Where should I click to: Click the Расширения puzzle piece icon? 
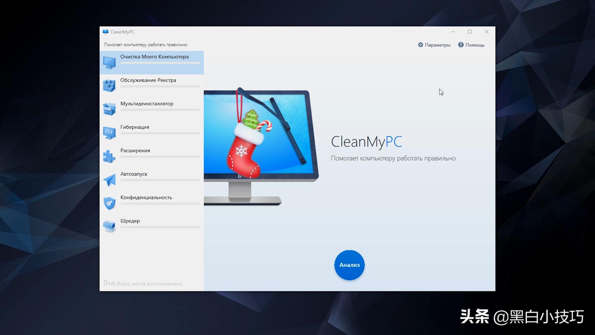click(109, 156)
